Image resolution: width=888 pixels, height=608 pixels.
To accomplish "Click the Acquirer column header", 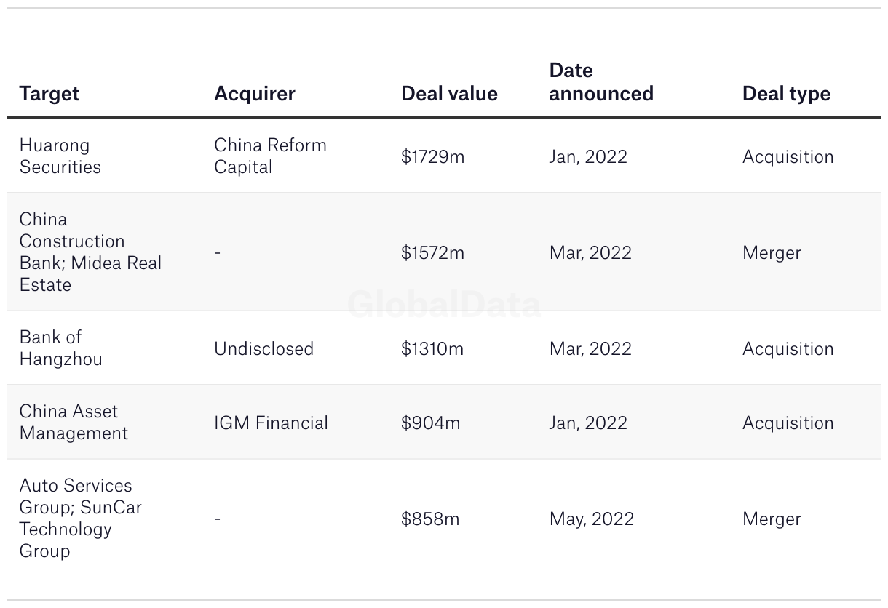I will [255, 94].
